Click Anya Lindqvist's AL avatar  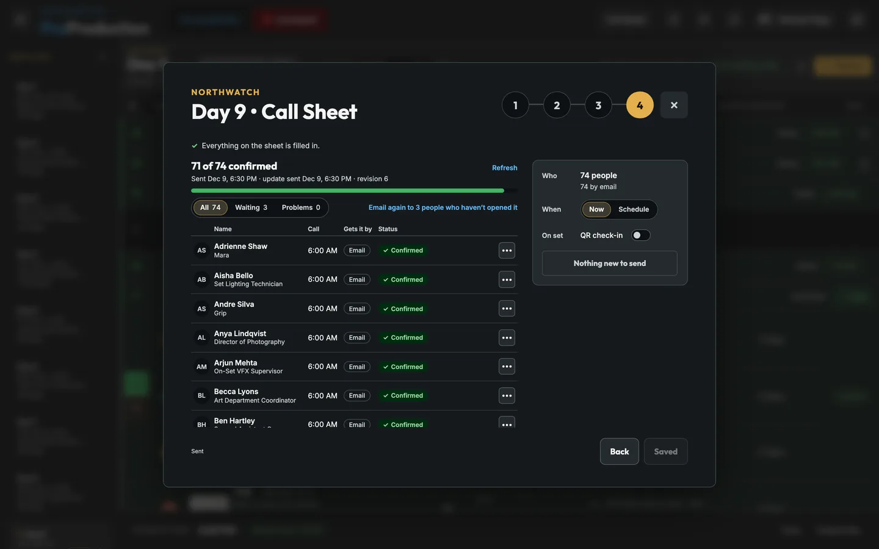[x=201, y=338]
